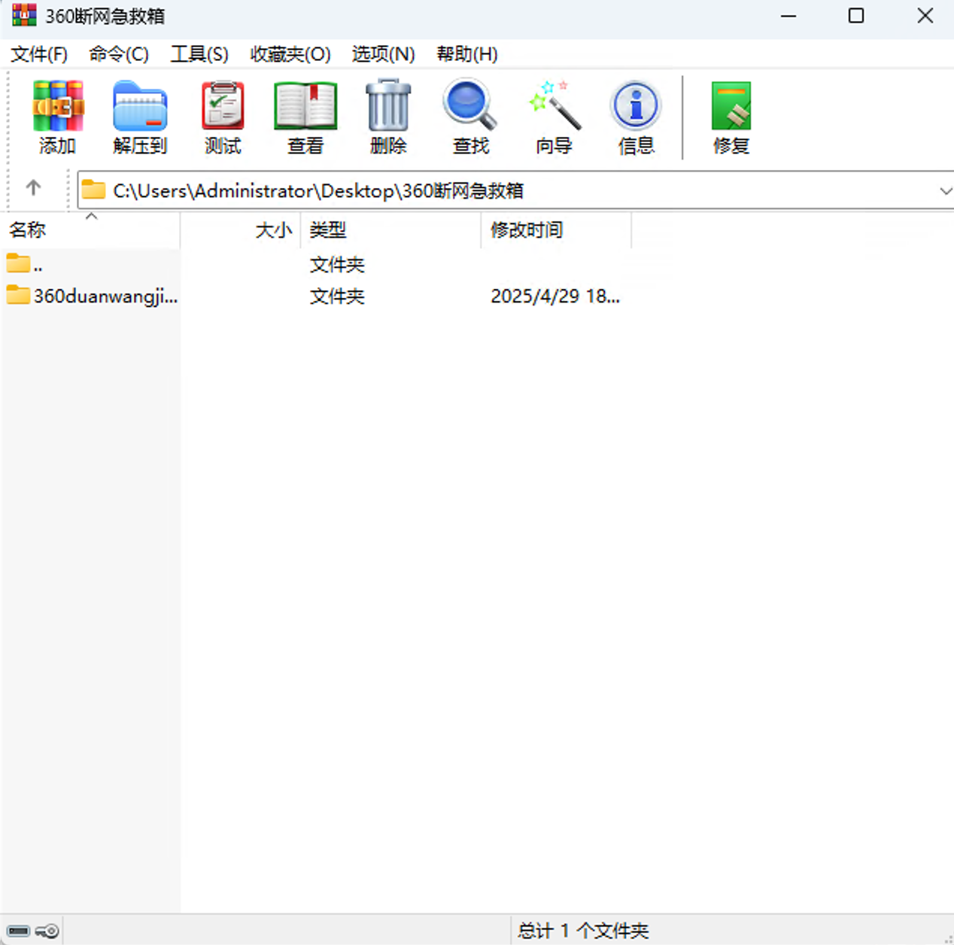Screen dimensions: 954x945
Task: Open the Commands (命令(C)) menu
Action: coord(119,54)
